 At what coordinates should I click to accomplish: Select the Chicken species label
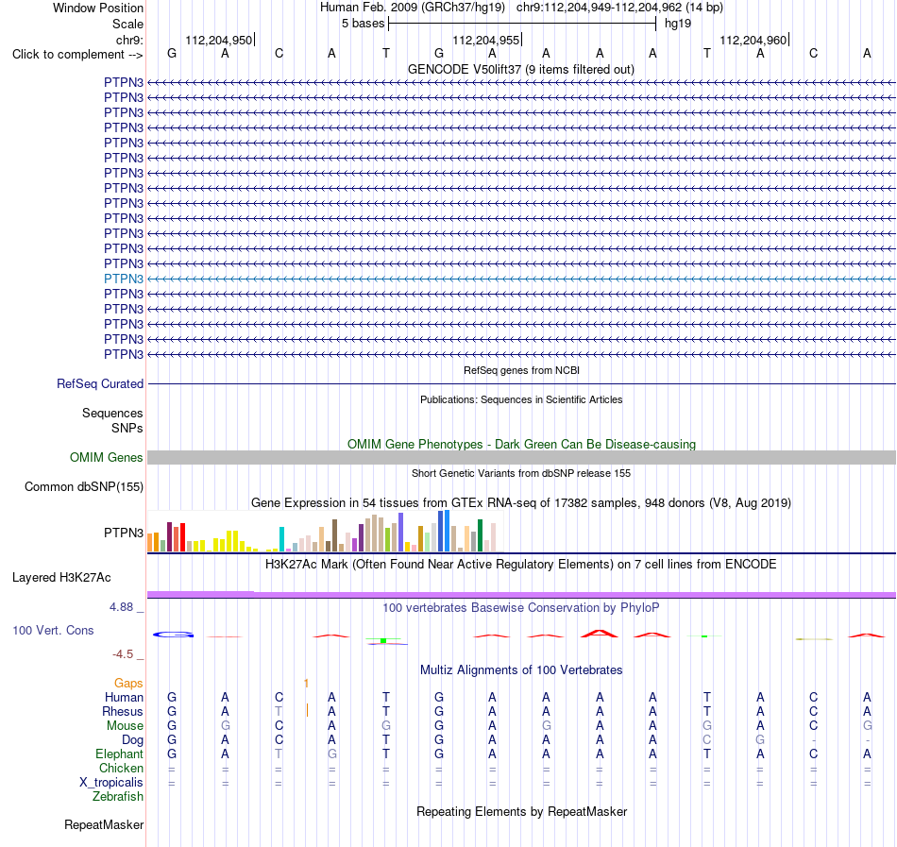[x=121, y=768]
